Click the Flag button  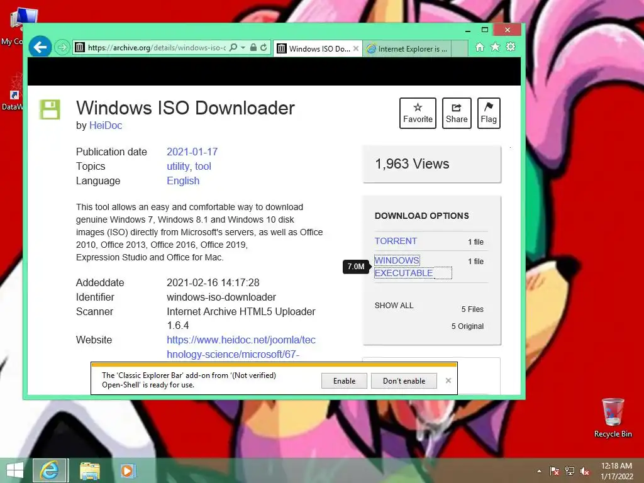tap(489, 113)
